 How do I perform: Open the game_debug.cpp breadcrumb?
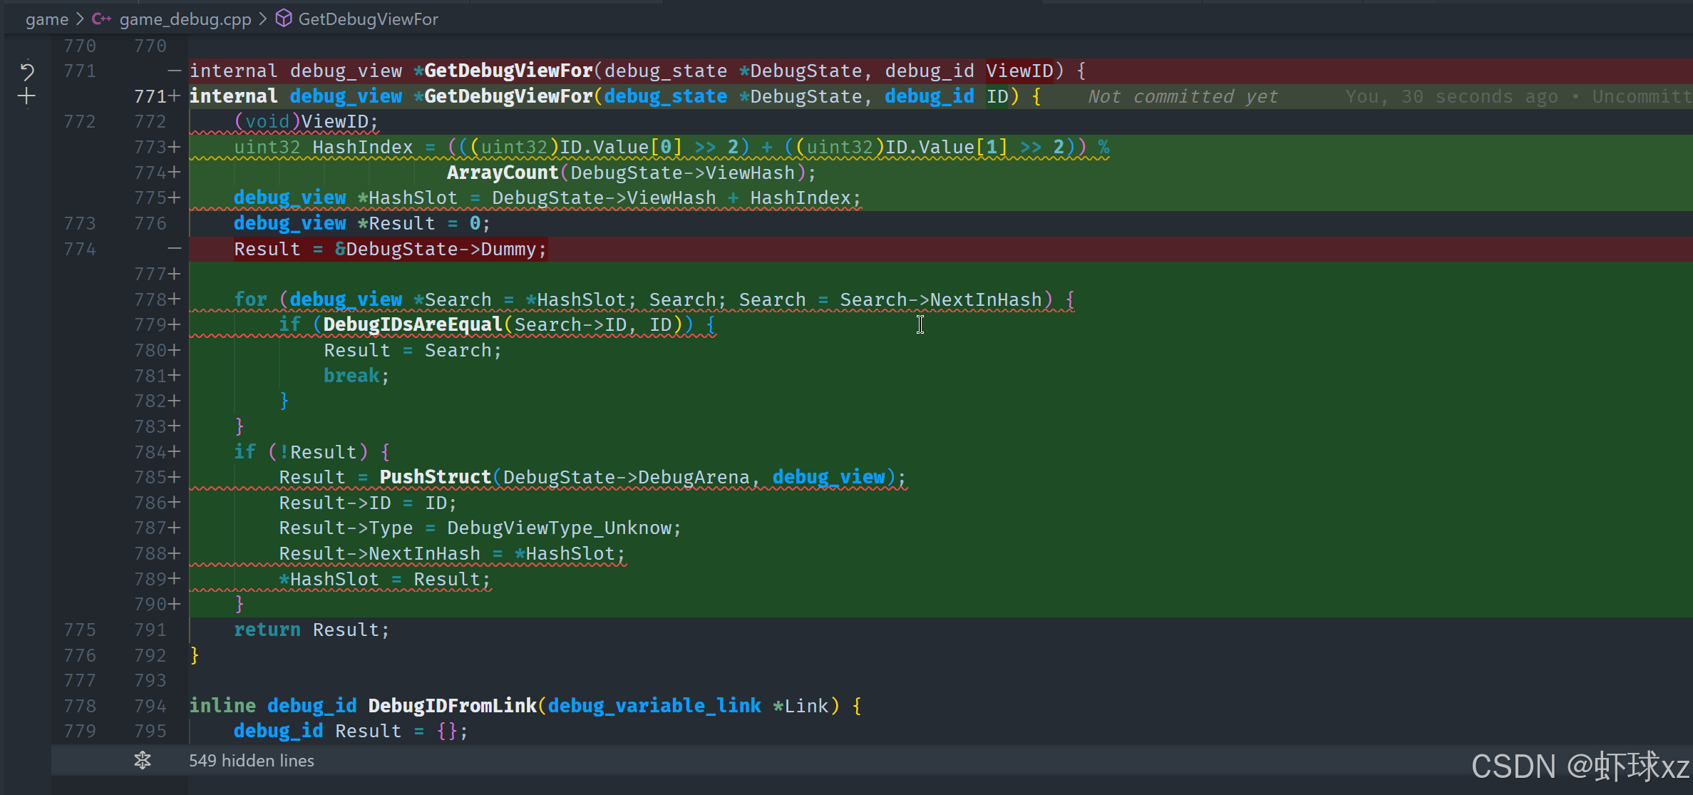click(x=185, y=19)
